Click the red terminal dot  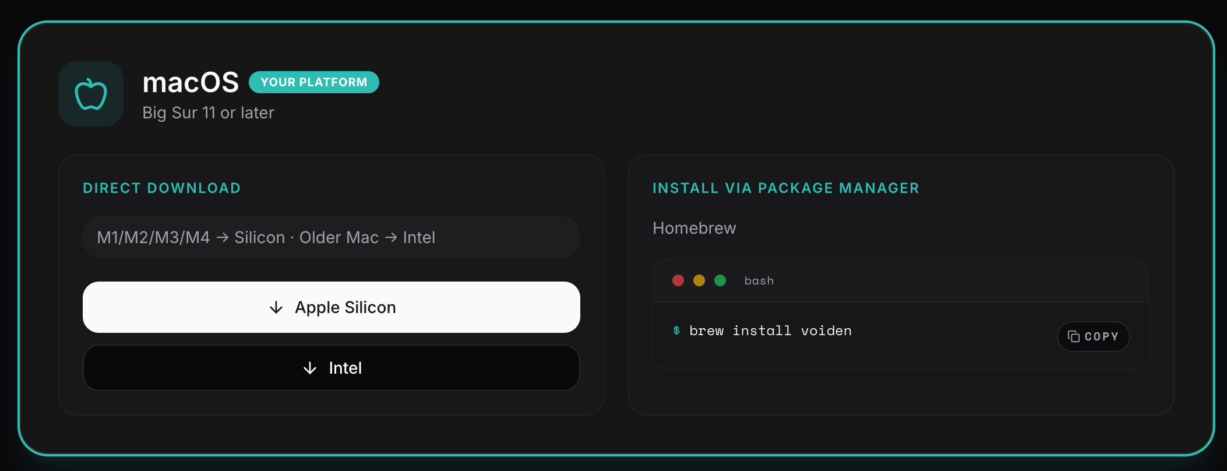tap(678, 280)
